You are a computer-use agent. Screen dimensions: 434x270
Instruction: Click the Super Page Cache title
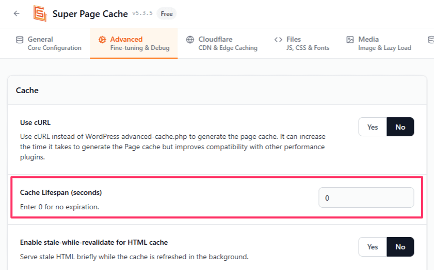(90, 14)
